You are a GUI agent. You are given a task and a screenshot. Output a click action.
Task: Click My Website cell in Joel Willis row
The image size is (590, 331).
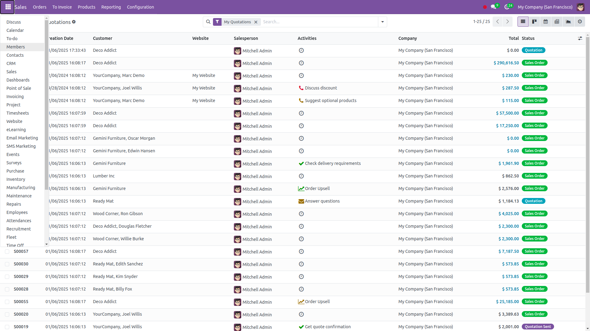pos(204,88)
